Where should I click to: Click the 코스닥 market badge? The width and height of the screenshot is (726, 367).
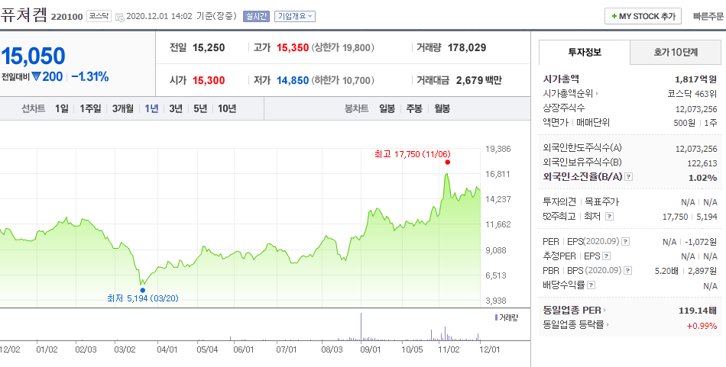pyautogui.click(x=99, y=16)
